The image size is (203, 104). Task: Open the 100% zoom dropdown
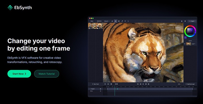(x=179, y=84)
